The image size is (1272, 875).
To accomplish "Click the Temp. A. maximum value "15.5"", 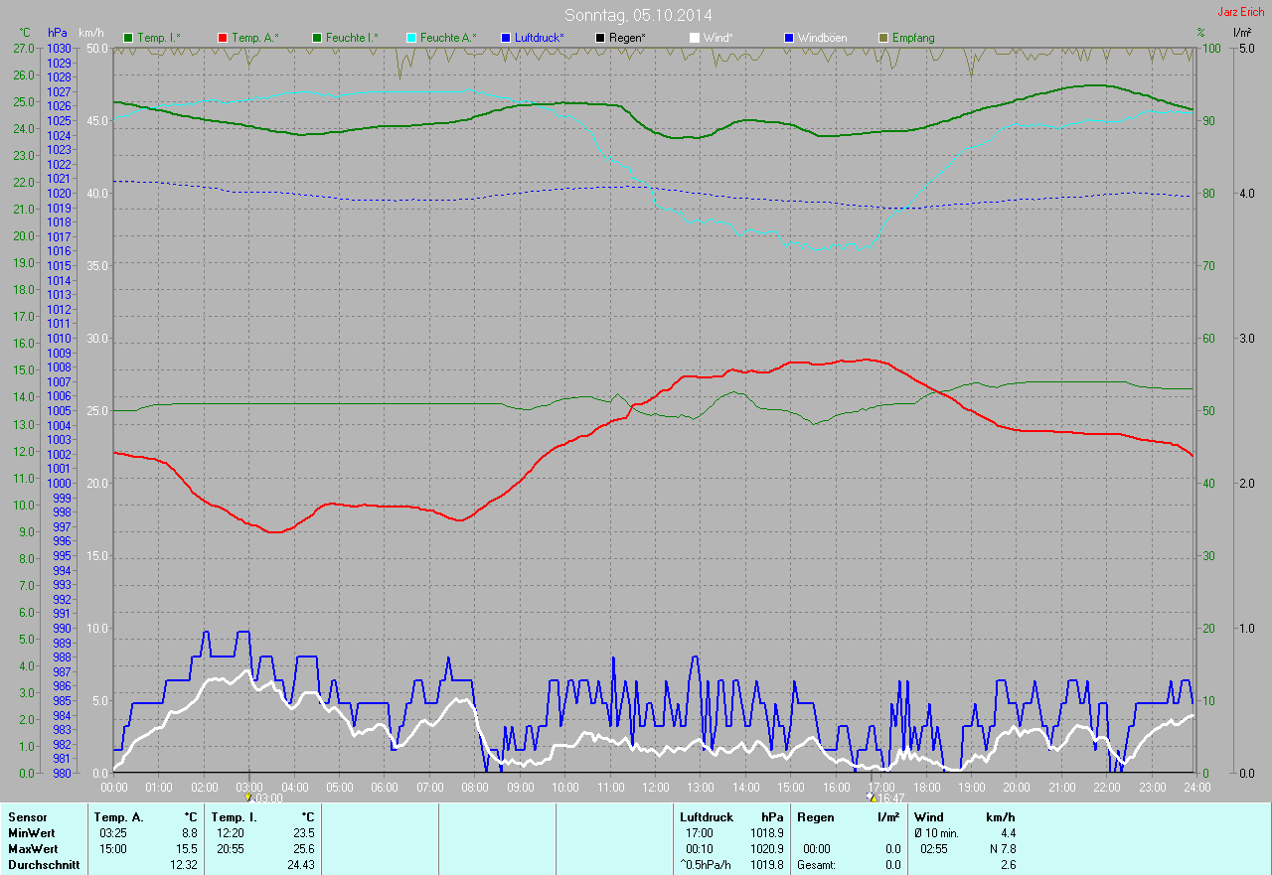I will coord(187,849).
